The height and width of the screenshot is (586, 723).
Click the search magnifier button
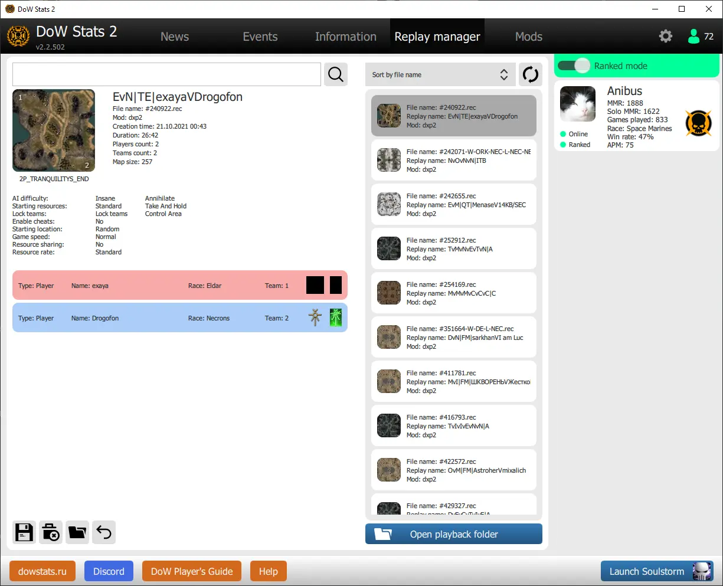pyautogui.click(x=336, y=74)
